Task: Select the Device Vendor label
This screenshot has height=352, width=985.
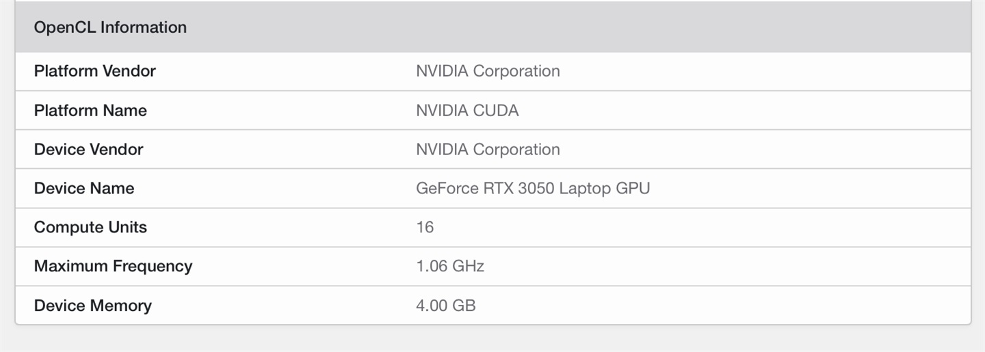Action: tap(88, 149)
